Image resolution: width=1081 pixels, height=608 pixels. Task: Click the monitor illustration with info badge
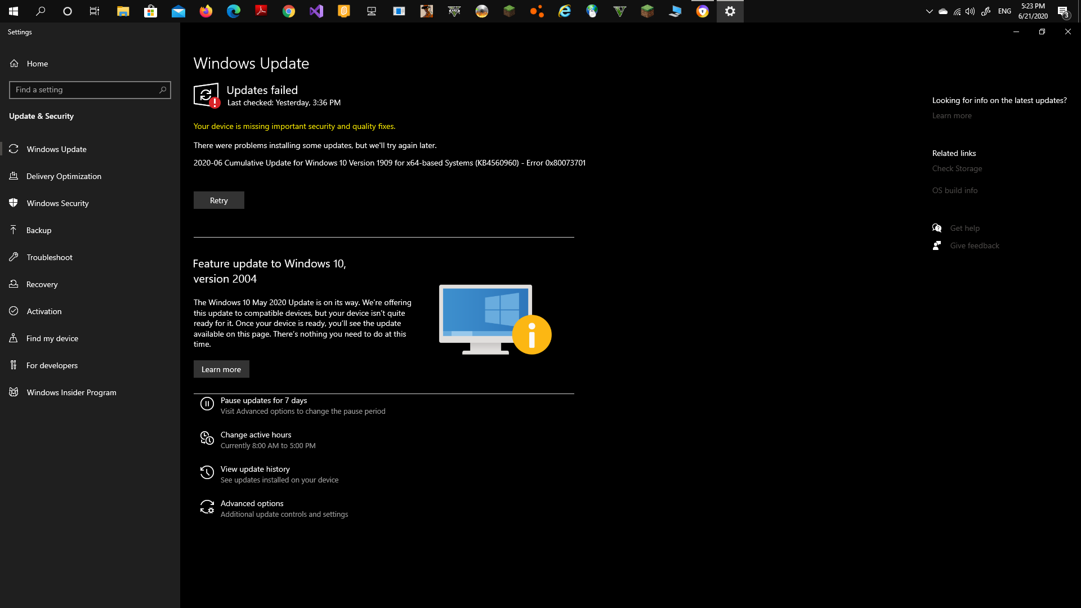495,319
